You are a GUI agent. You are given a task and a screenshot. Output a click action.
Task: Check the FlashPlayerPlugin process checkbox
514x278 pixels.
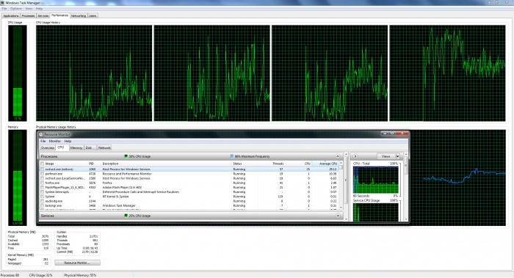click(43, 188)
